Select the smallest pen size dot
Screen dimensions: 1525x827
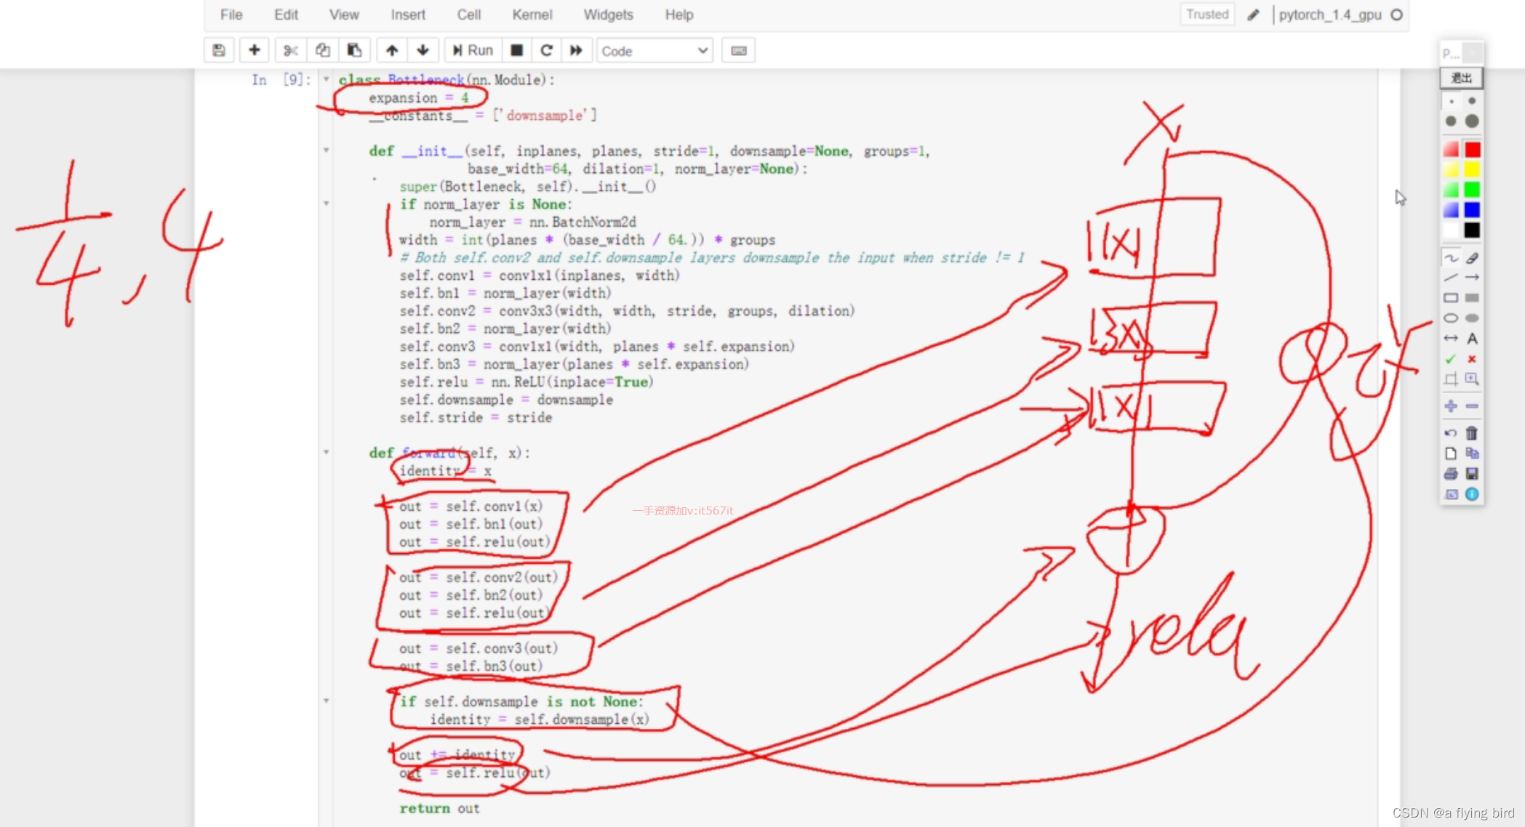pyautogui.click(x=1451, y=102)
